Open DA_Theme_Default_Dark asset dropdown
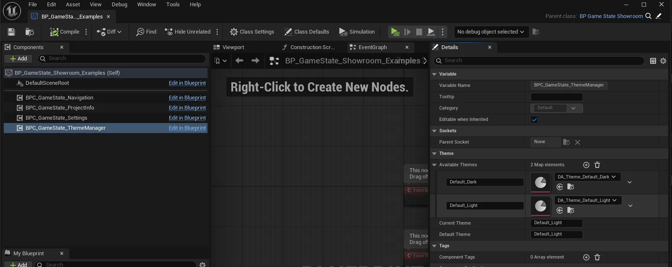672x267 pixels. [x=587, y=177]
